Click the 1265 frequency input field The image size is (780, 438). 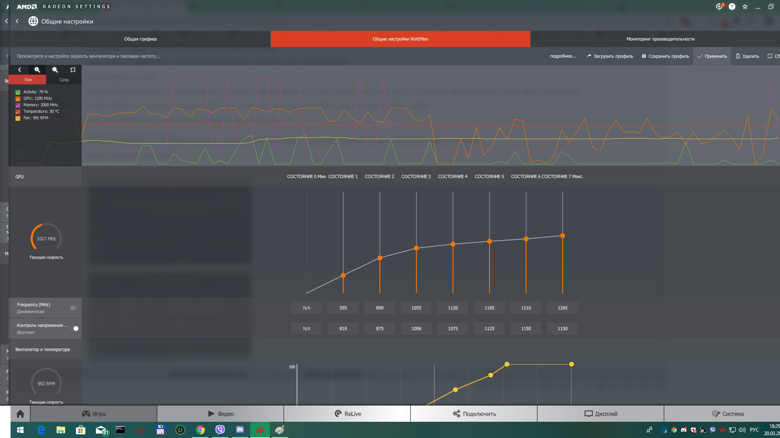point(563,308)
